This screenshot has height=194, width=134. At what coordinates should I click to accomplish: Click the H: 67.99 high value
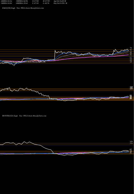[46, 1]
